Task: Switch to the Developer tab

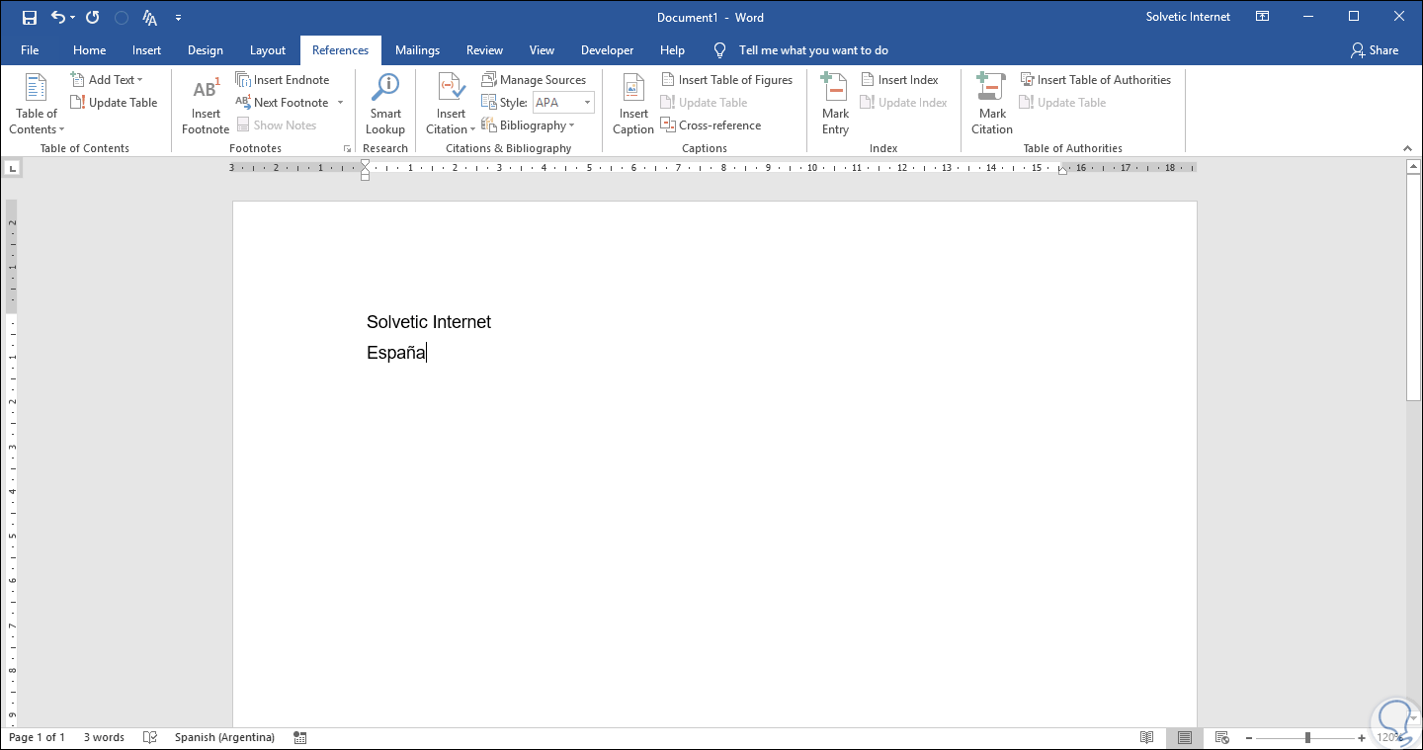Action: click(608, 50)
